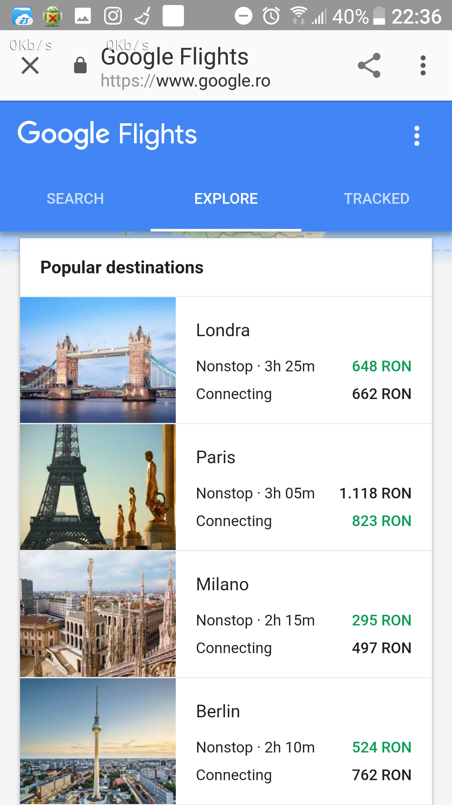Select the EXPLORE tab

226,199
